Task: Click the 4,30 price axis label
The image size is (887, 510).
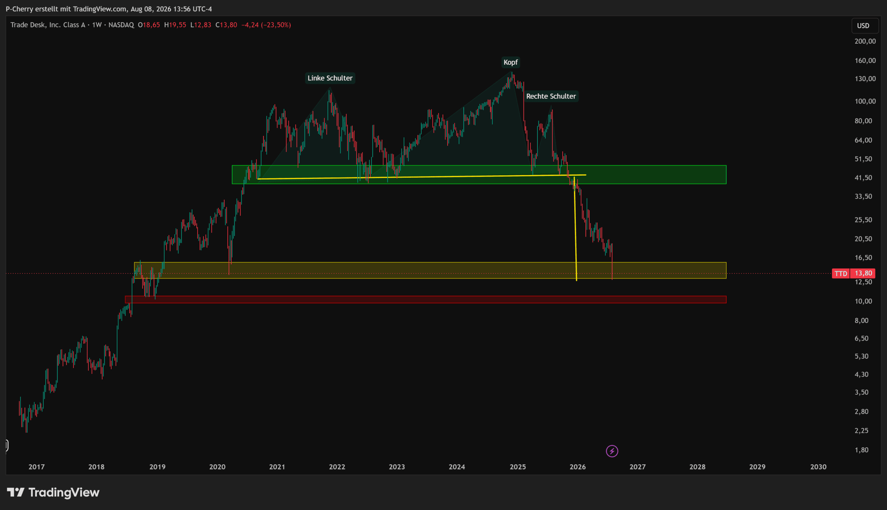Action: (861, 375)
